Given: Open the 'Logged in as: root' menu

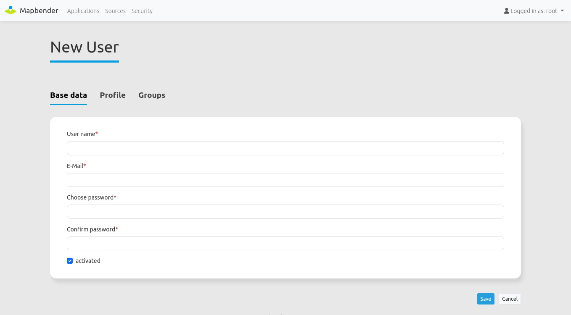Looking at the screenshot, I should tap(534, 11).
